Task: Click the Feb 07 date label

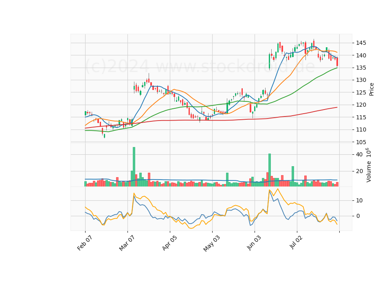Action: click(x=85, y=243)
